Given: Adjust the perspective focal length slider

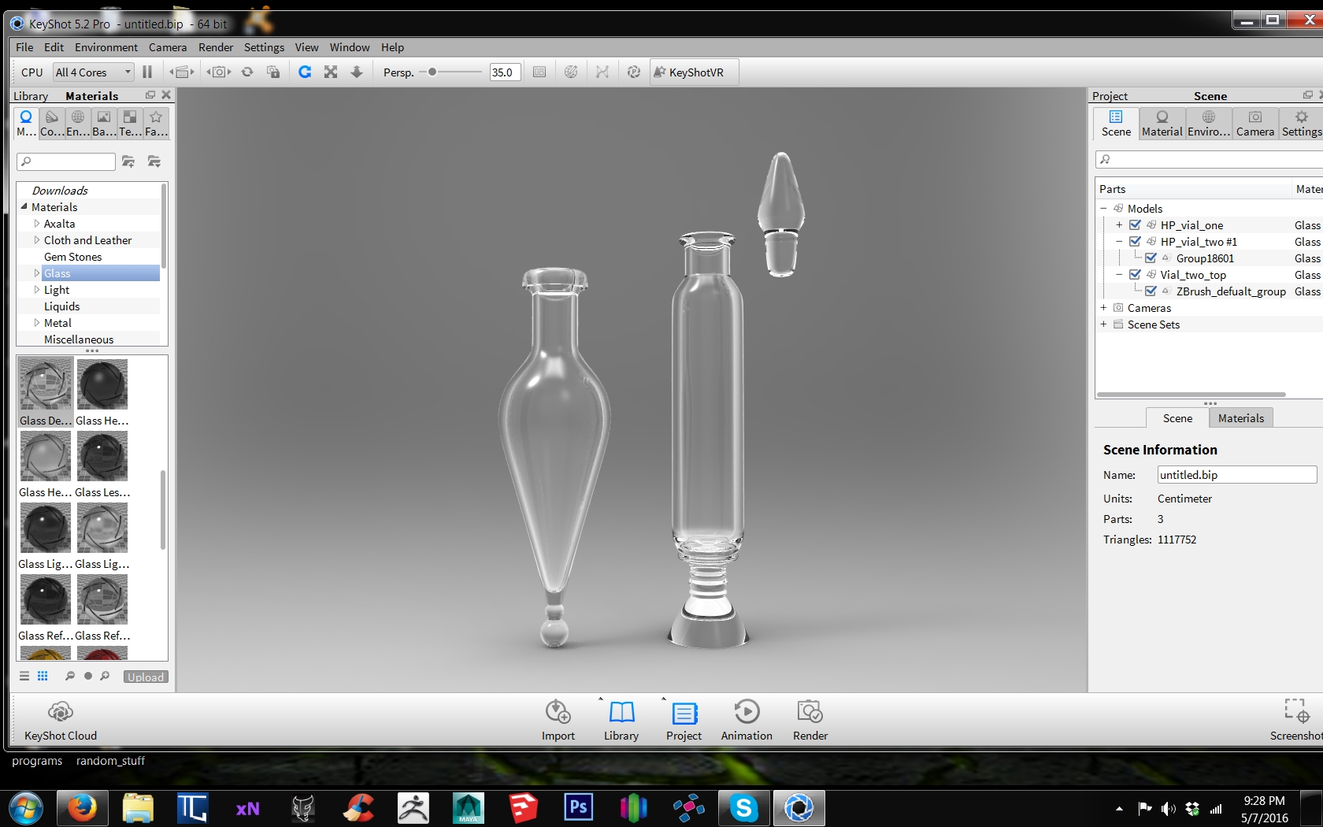Looking at the screenshot, I should coord(432,72).
